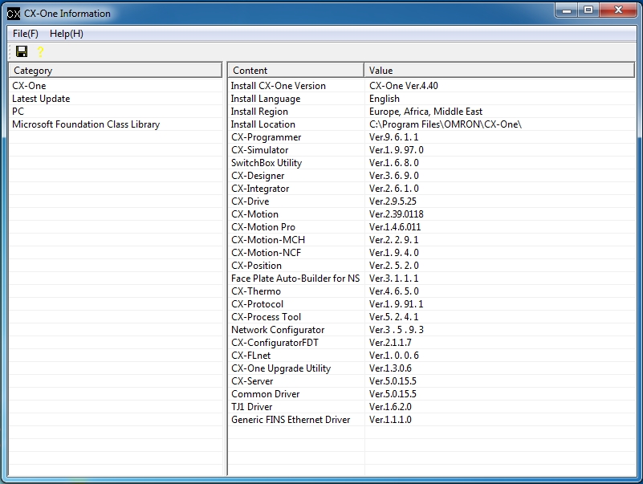Select the CX-Motion-MCH row
The image size is (643, 484).
431,240
